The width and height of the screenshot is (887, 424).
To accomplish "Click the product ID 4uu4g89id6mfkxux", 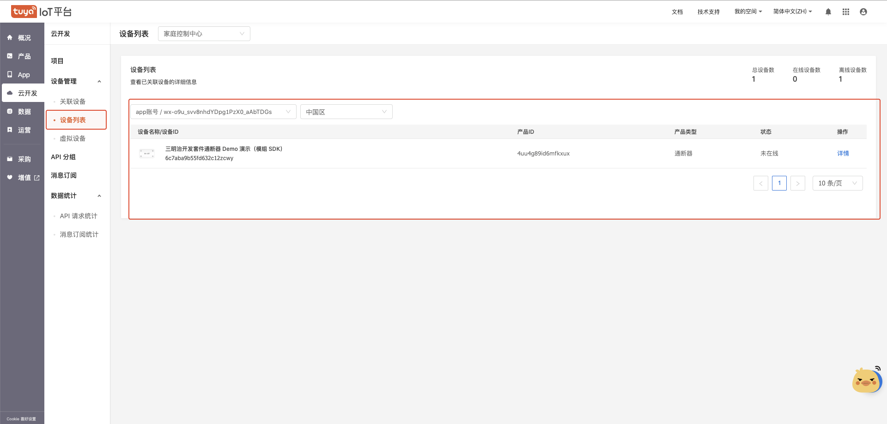I will click(543, 154).
